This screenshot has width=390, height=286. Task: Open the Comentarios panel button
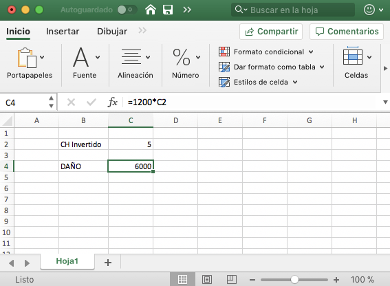tap(347, 32)
